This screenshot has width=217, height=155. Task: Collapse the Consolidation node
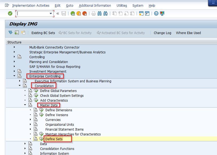pos(20,86)
